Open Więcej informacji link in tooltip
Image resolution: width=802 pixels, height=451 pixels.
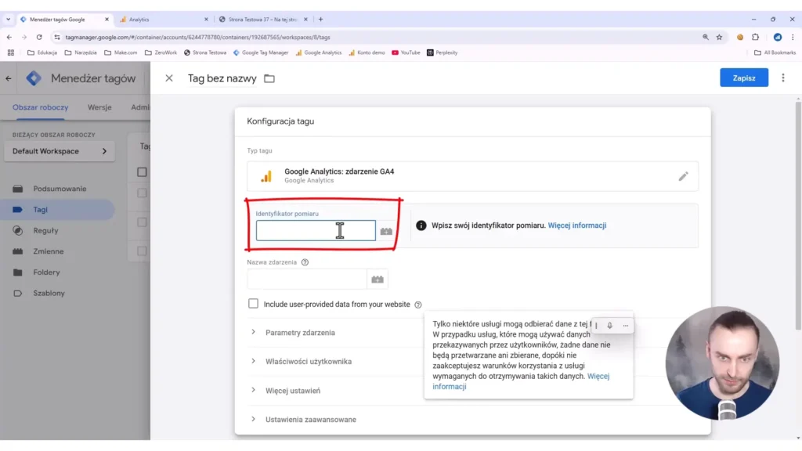(x=521, y=381)
